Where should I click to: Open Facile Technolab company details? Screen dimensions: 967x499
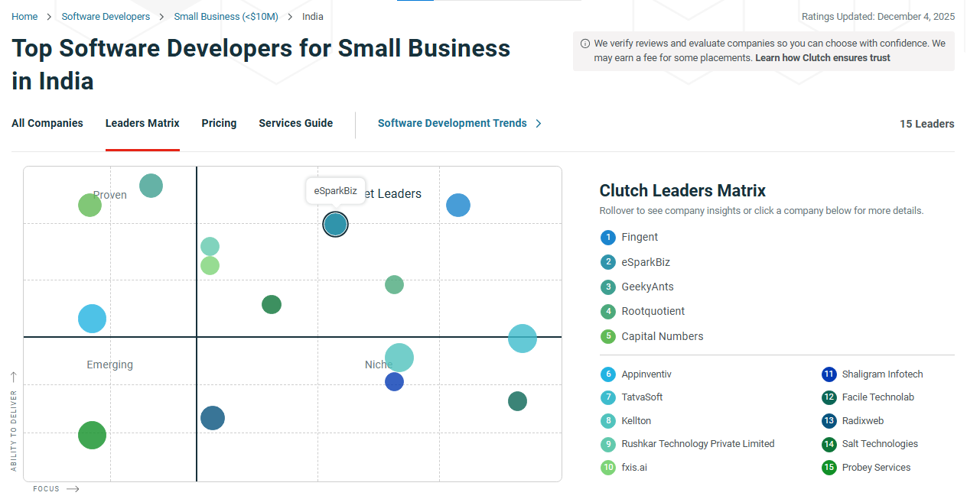coord(877,397)
